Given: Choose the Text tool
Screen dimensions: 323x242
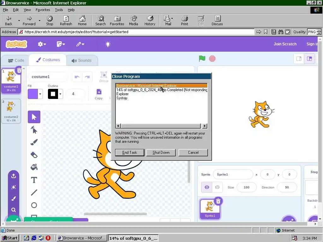Looking at the screenshot, I should click(x=34, y=180).
